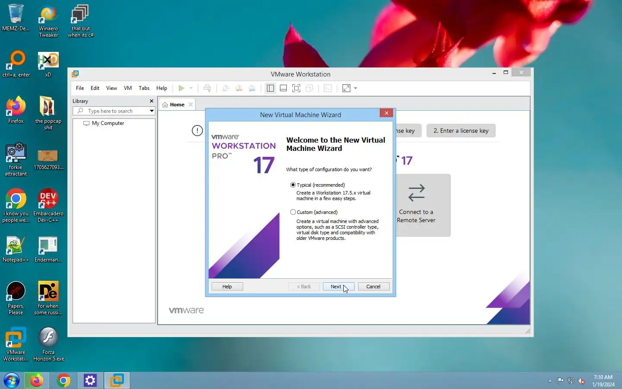Select Typical (recommended) radio button

293,185
